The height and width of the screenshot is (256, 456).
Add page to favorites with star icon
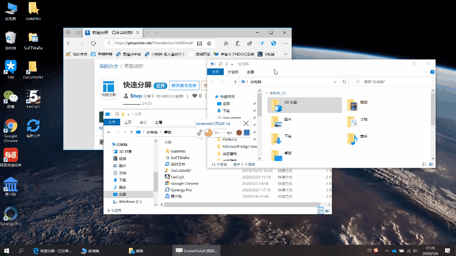pos(210,43)
